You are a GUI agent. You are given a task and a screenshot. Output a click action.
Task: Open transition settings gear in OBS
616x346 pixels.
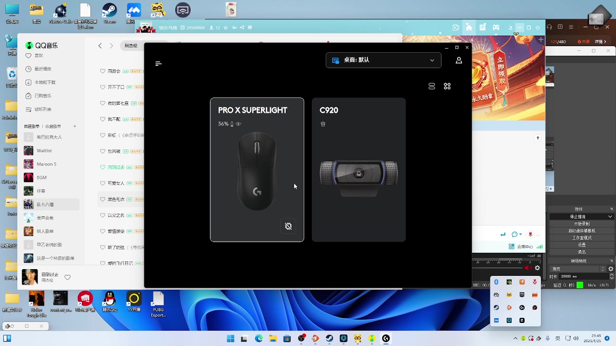click(611, 269)
